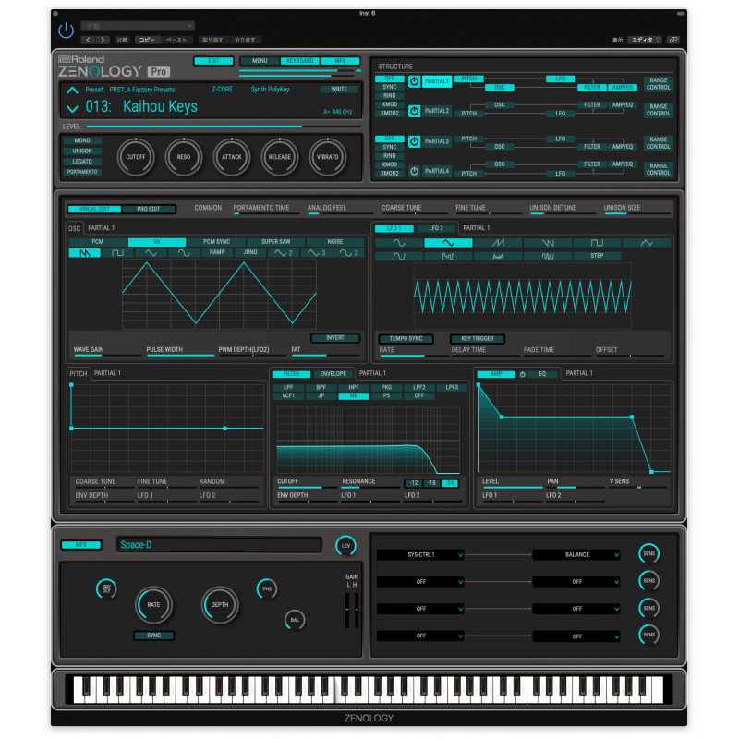Toggle the MFX switch beside Space-D
Viewport: 739px width, 739px height.
point(81,545)
